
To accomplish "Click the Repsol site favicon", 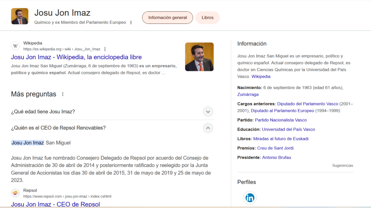I will coord(15,193).
